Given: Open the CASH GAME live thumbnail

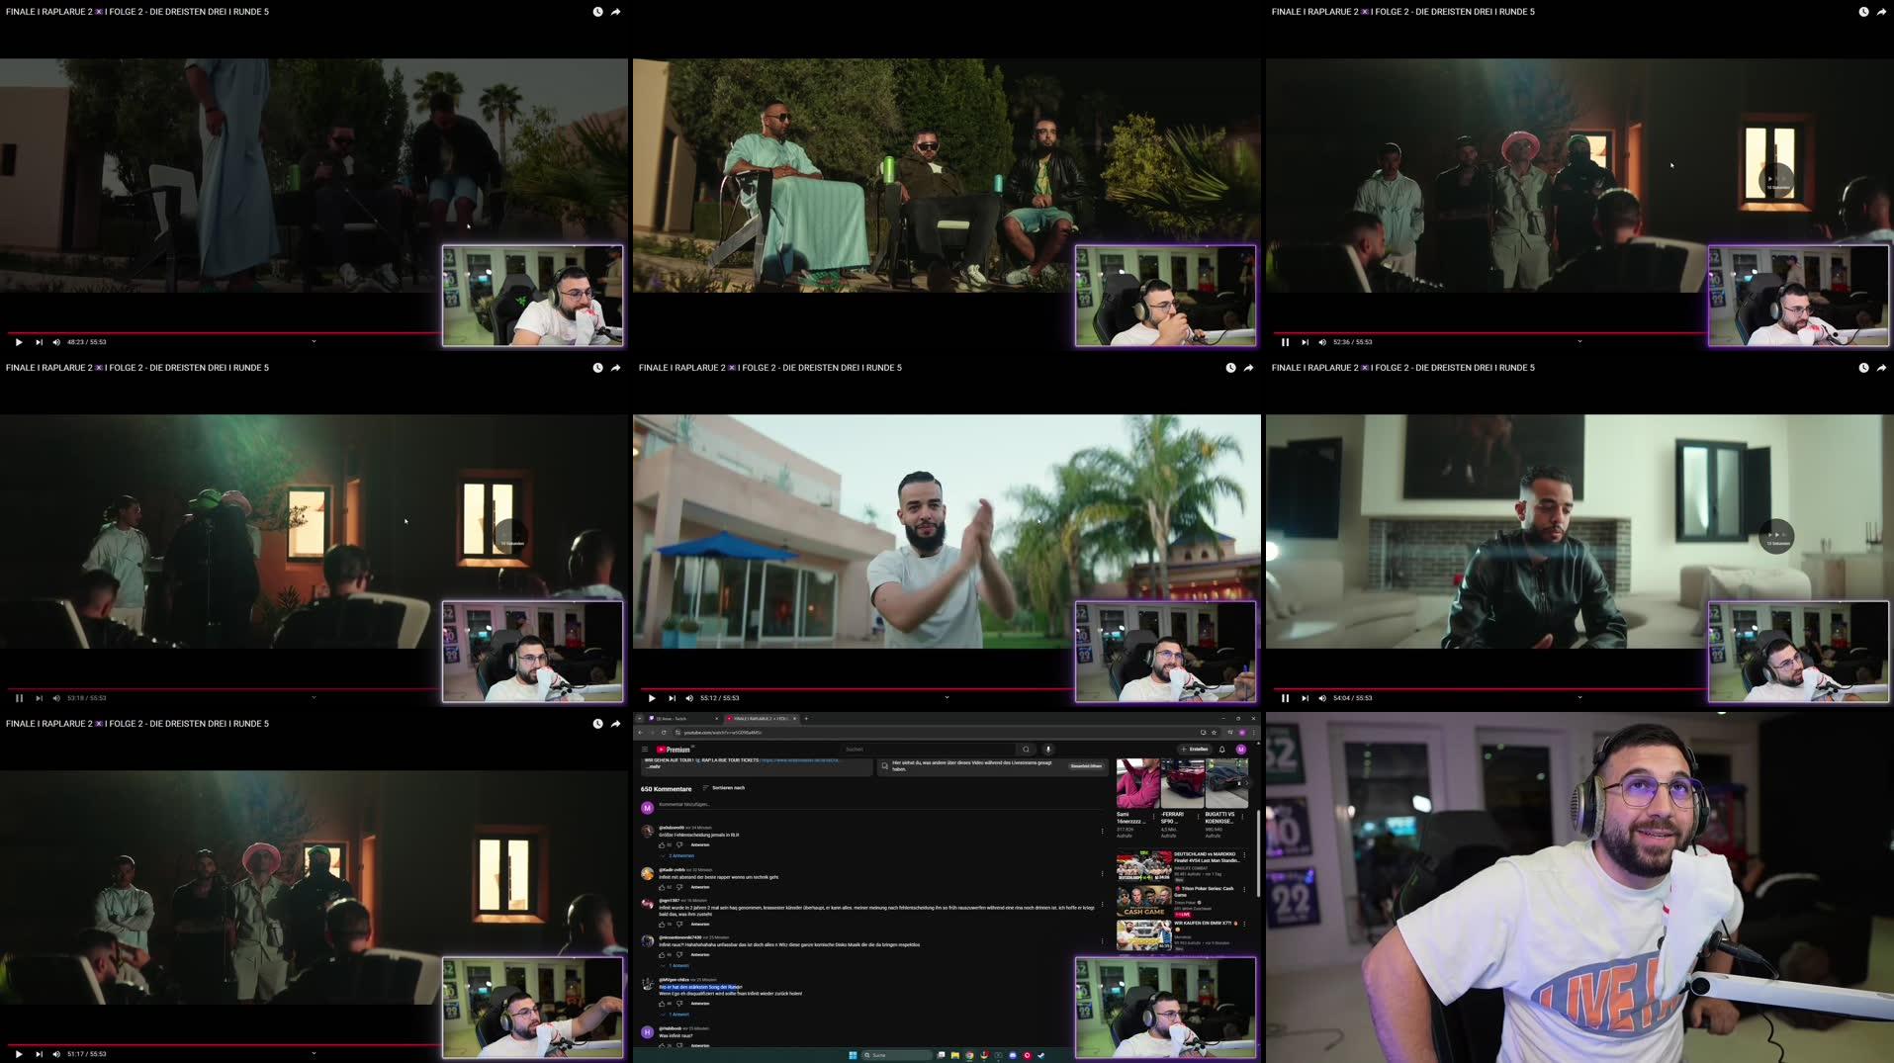Looking at the screenshot, I should (x=1143, y=900).
